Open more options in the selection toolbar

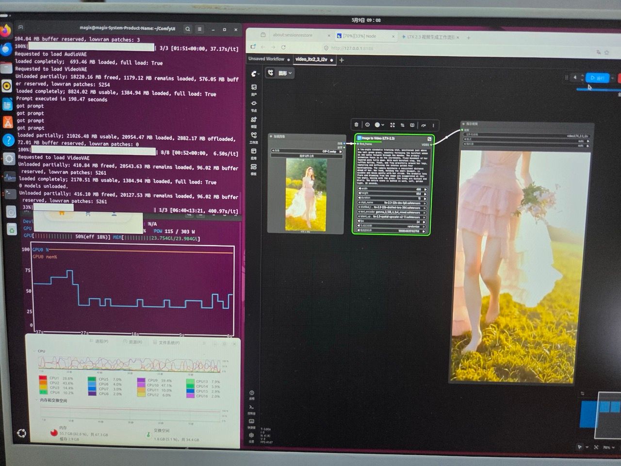433,125
